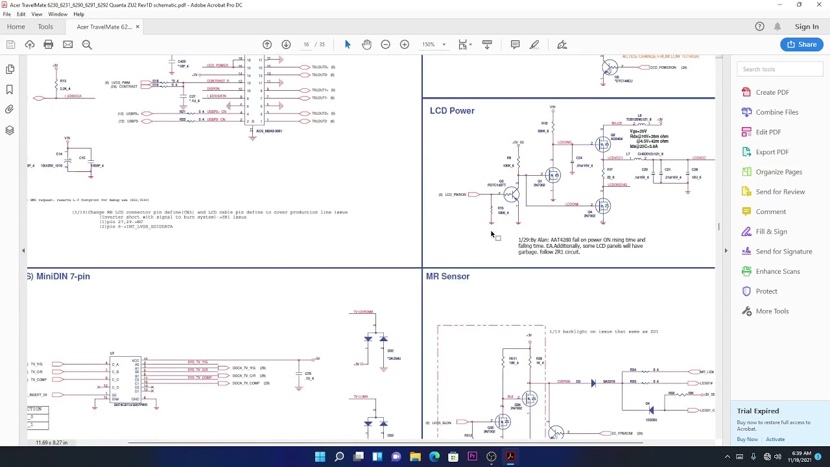
Task: Open the Find text magnifier icon
Action: 87,44
